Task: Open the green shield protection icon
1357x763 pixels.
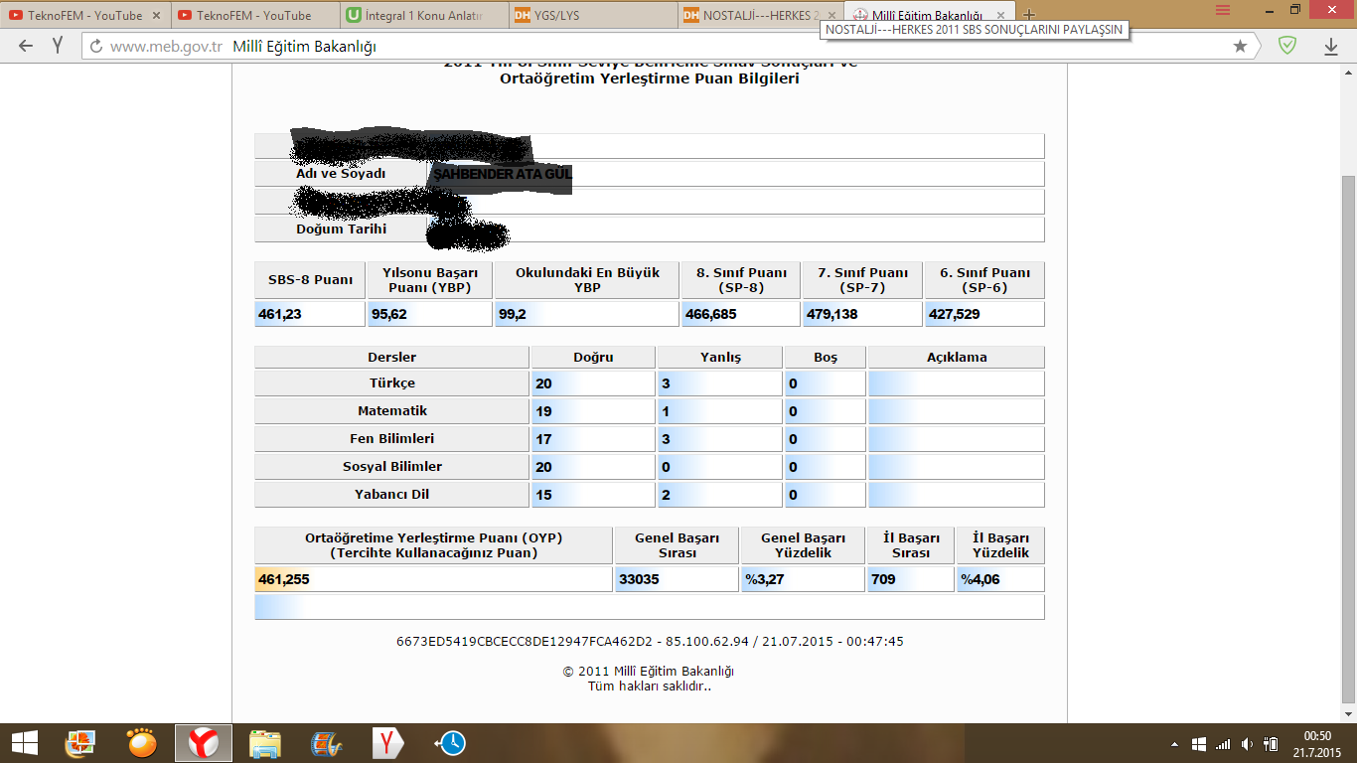Action: (1286, 46)
